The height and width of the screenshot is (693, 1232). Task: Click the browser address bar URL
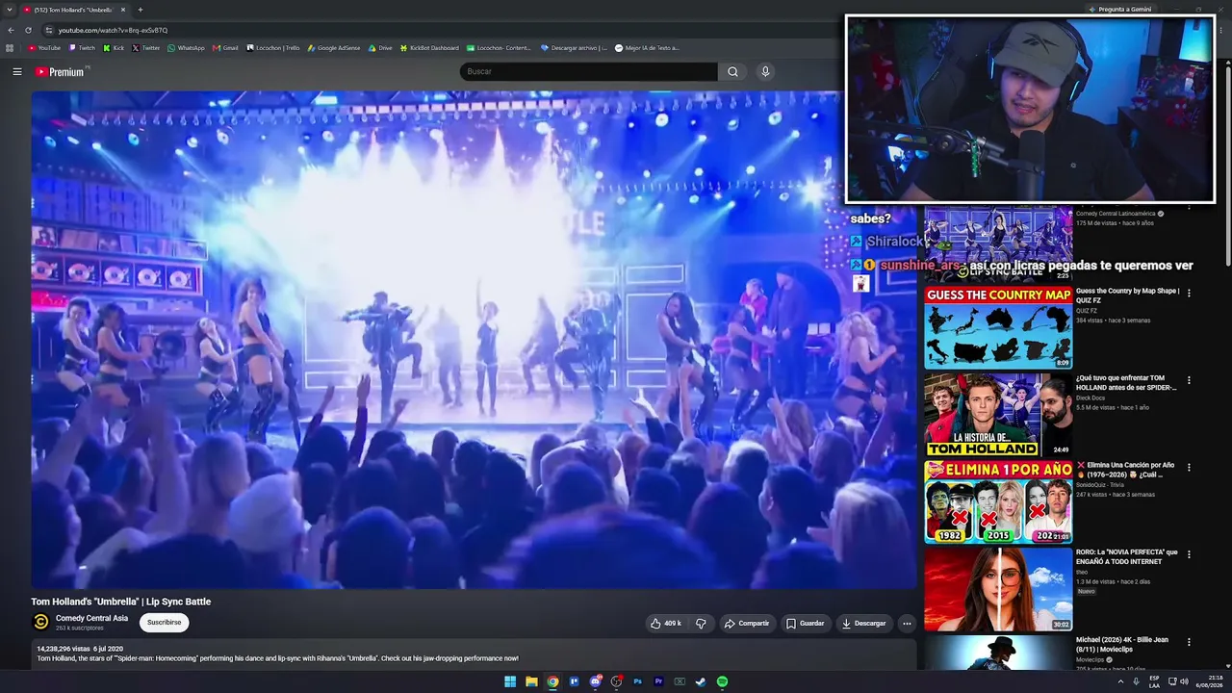[113, 30]
